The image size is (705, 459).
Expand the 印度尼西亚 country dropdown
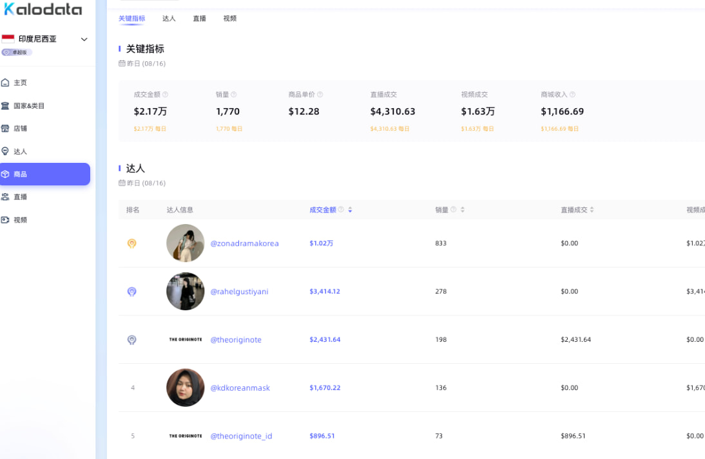84,39
